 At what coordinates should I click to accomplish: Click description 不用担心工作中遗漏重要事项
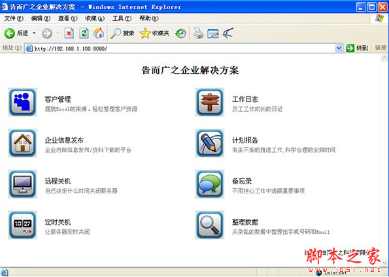point(269,191)
